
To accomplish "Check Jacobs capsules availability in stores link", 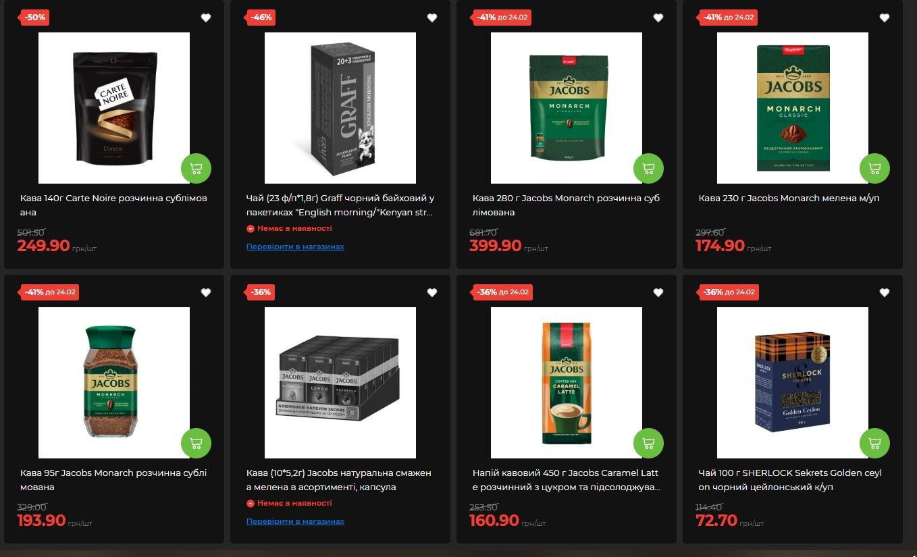I will pos(295,521).
